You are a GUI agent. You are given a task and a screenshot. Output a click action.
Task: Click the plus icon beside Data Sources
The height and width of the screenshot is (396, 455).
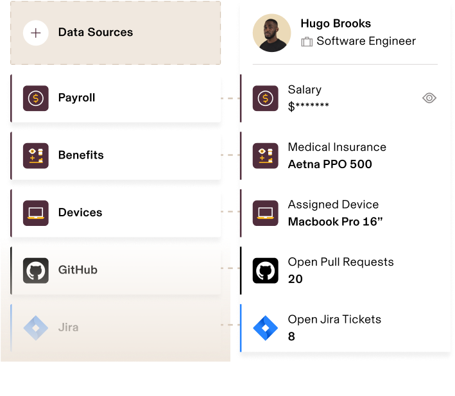coord(36,33)
